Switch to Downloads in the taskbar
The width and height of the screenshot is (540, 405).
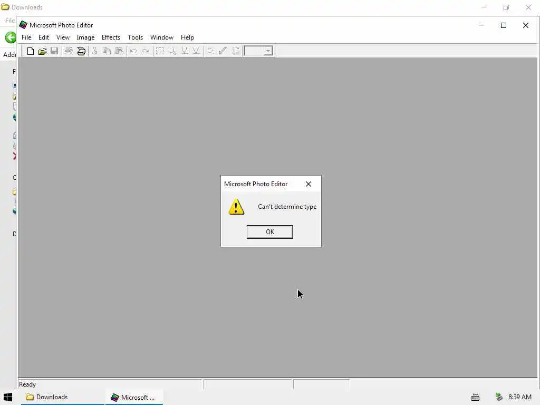[x=63, y=397]
